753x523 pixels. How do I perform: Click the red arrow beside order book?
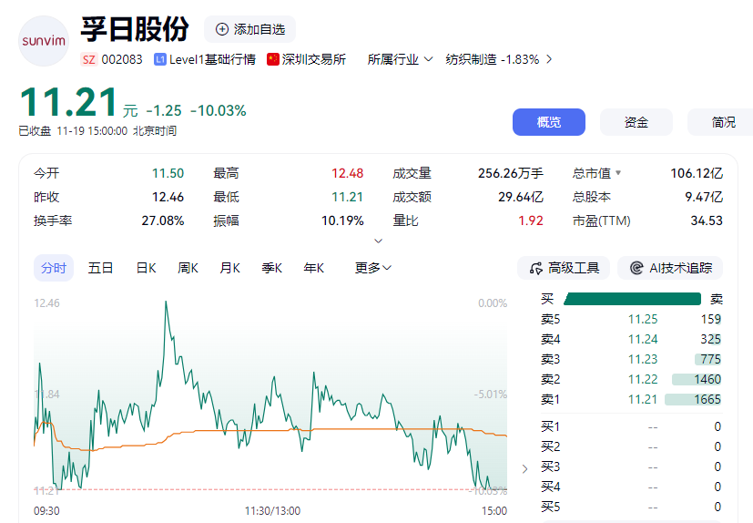point(524,469)
